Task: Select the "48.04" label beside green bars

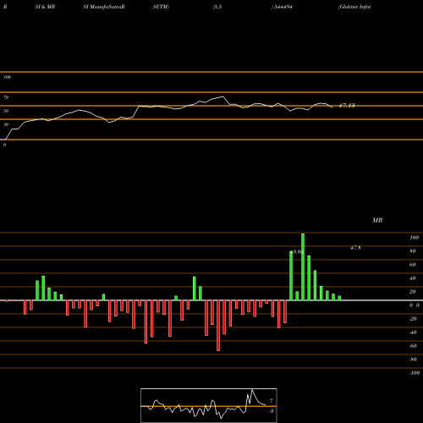Action: click(x=297, y=252)
